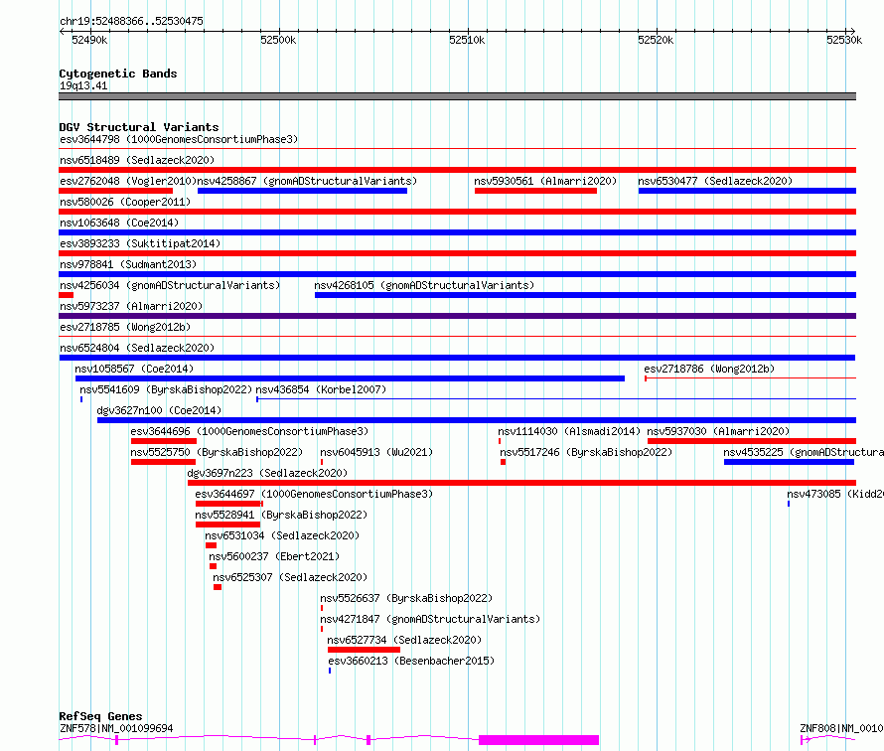The height and width of the screenshot is (751, 884).
Task: Click the nsv5930561 red bar
Action: coord(535,191)
